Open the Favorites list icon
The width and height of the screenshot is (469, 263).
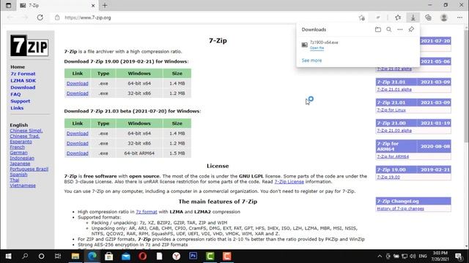(398, 18)
